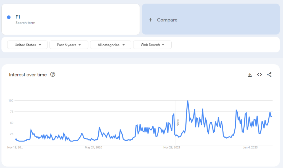Open the United States region dropdown

27,45
